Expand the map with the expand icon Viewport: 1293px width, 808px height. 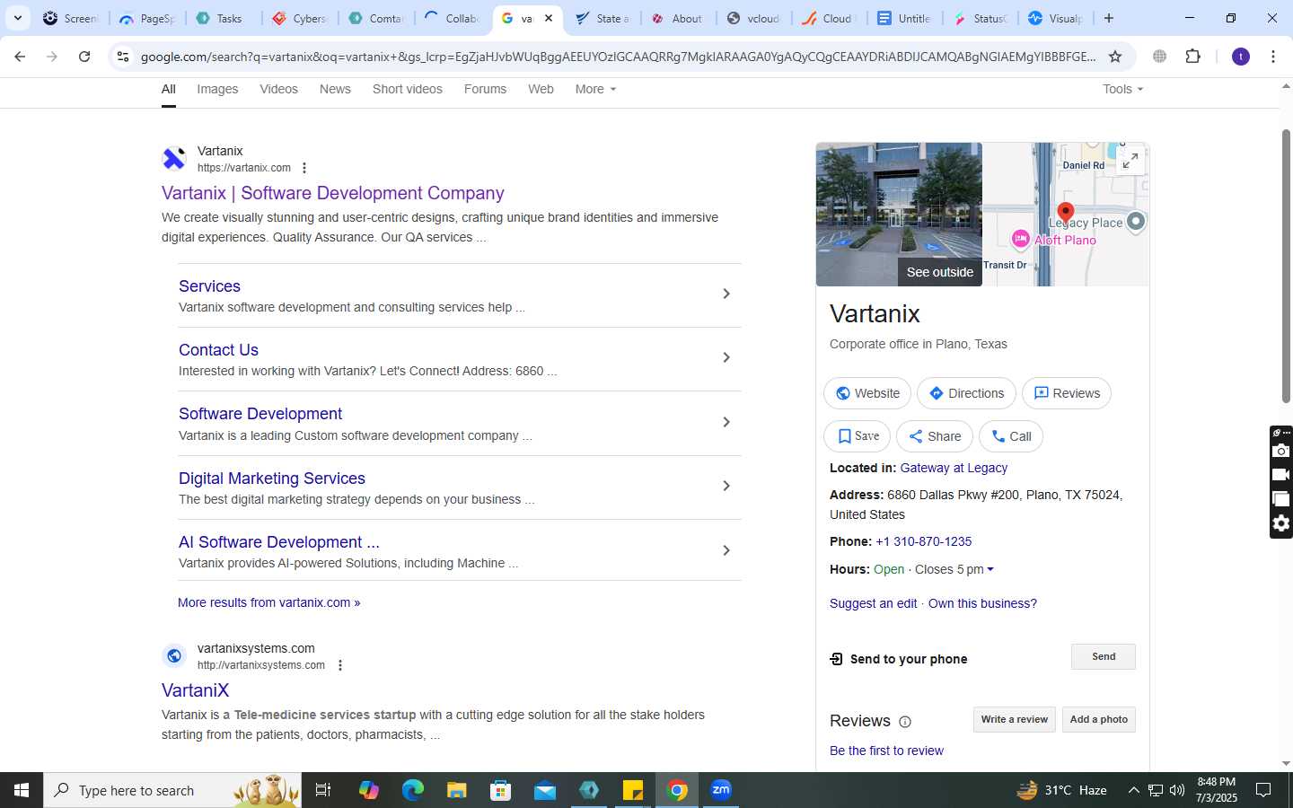[1131, 161]
